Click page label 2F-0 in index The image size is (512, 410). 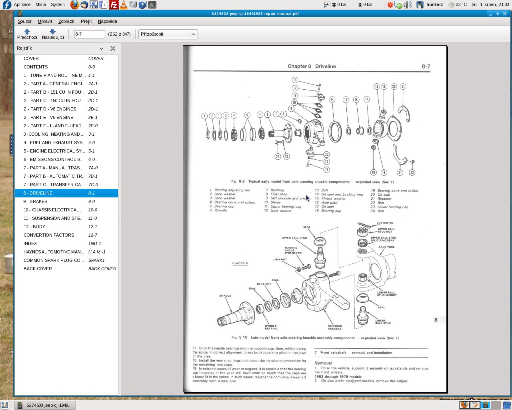(x=93, y=126)
